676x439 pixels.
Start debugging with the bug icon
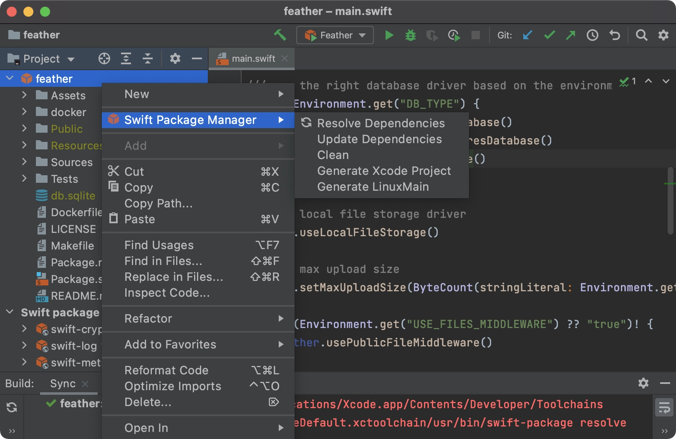coord(411,35)
